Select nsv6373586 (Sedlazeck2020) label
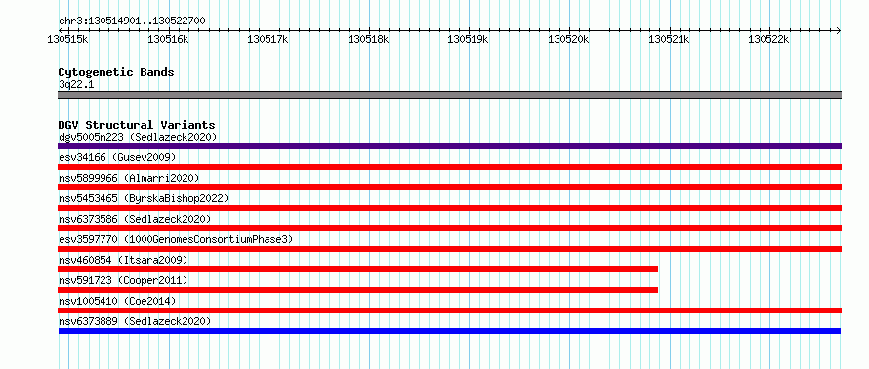Screen dimensions: 869x369 [135, 219]
